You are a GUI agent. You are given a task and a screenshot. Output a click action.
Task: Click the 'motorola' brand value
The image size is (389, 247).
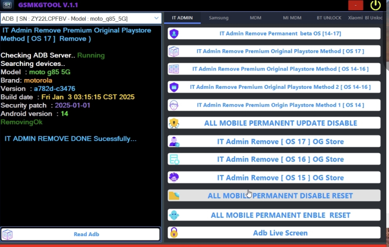pos(38,80)
